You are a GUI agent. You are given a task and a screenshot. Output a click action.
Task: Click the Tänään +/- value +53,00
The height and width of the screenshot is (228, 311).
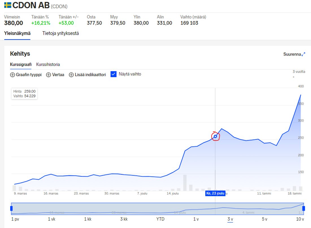[x=66, y=23]
